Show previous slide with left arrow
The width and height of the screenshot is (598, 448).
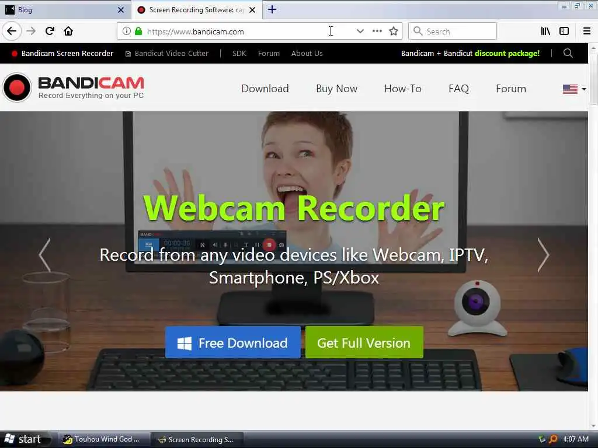[x=44, y=254]
